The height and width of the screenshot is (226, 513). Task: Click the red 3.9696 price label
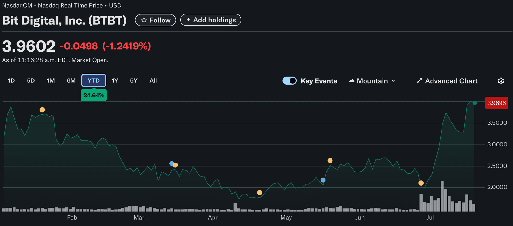click(x=496, y=103)
